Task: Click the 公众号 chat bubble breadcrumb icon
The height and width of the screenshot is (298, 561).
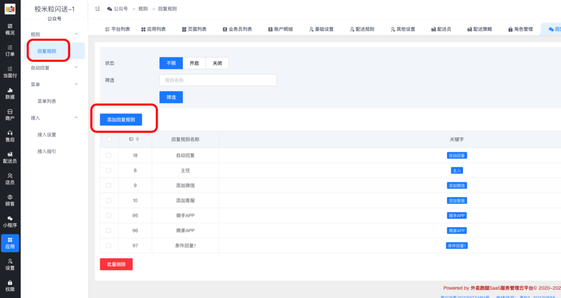Action: [x=110, y=9]
